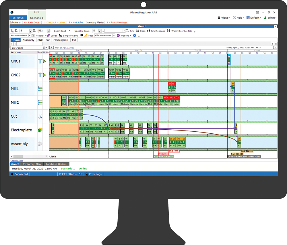Click the horizontal scrollbar under resources list
287x245 pixels.
click(x=29, y=157)
